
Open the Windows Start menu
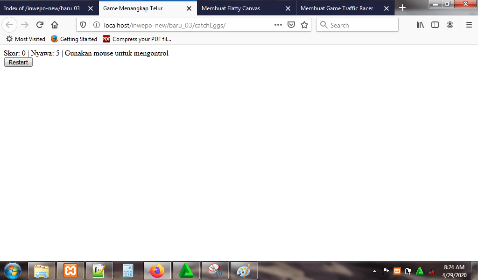pos(12,271)
